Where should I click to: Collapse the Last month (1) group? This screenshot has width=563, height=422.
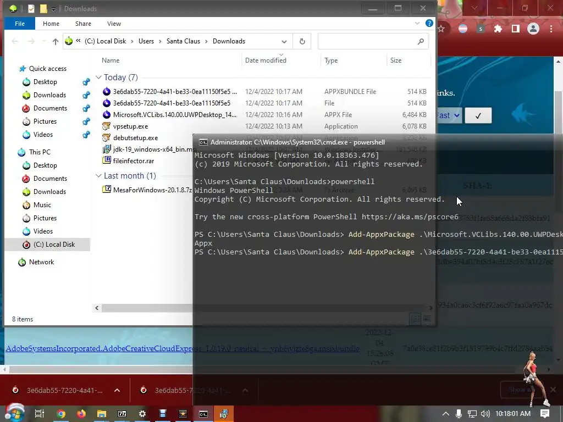pos(98,175)
